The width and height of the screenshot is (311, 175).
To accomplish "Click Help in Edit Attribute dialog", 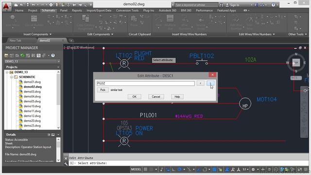I will coord(177,97).
